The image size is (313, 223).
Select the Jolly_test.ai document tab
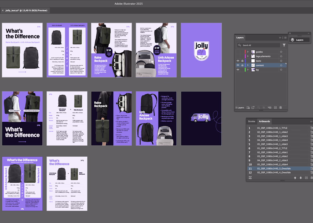(x=26, y=11)
